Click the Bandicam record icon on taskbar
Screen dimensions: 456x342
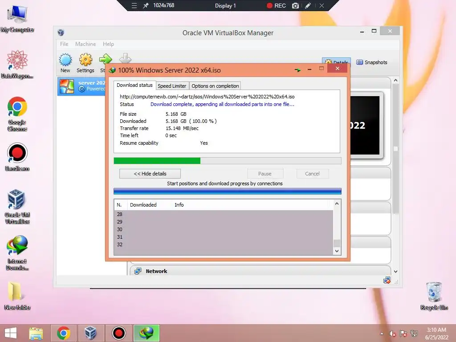(118, 333)
